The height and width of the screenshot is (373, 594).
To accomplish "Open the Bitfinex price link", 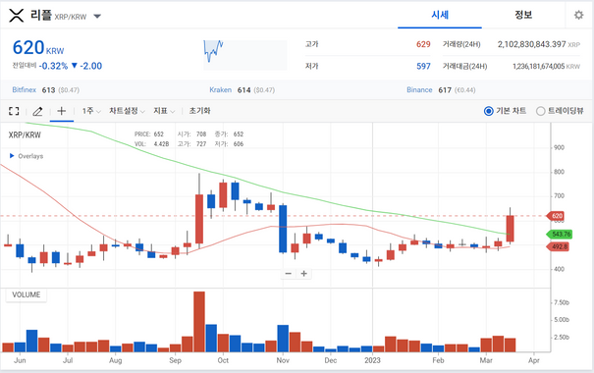I will [x=25, y=89].
